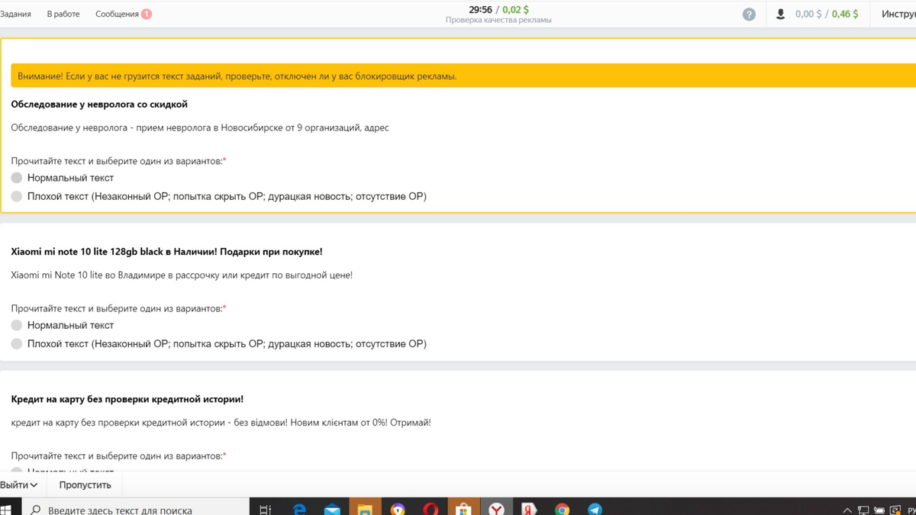The width and height of the screenshot is (916, 515).
Task: Click the Проверка качества рекламы label
Action: (x=498, y=20)
